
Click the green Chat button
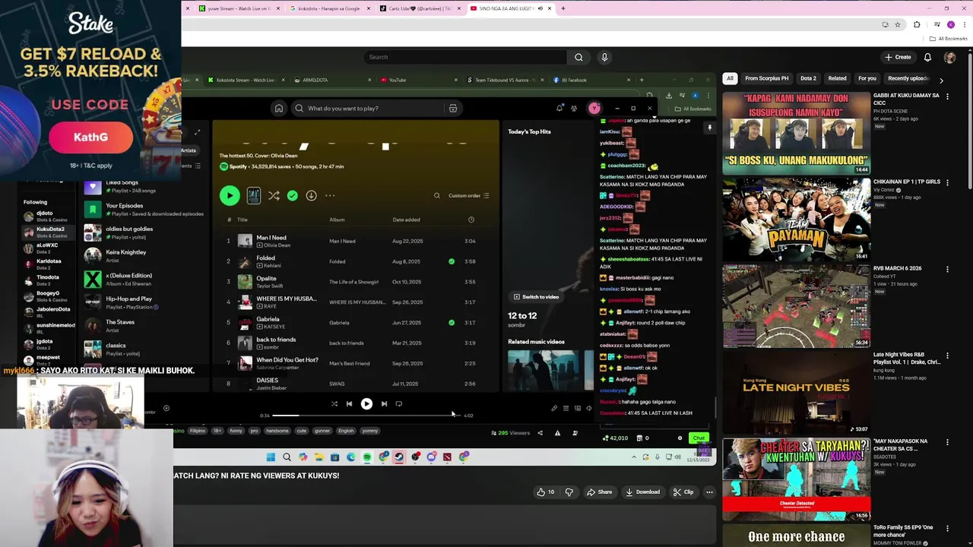699,438
